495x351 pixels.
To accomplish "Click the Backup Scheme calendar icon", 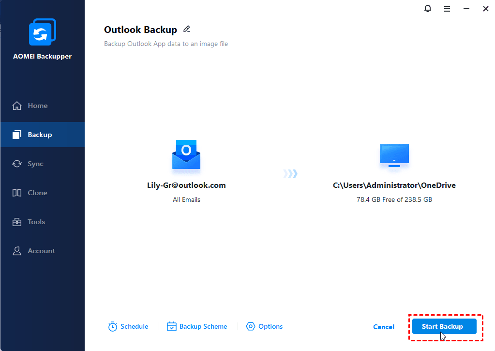I will pyautogui.click(x=172, y=327).
